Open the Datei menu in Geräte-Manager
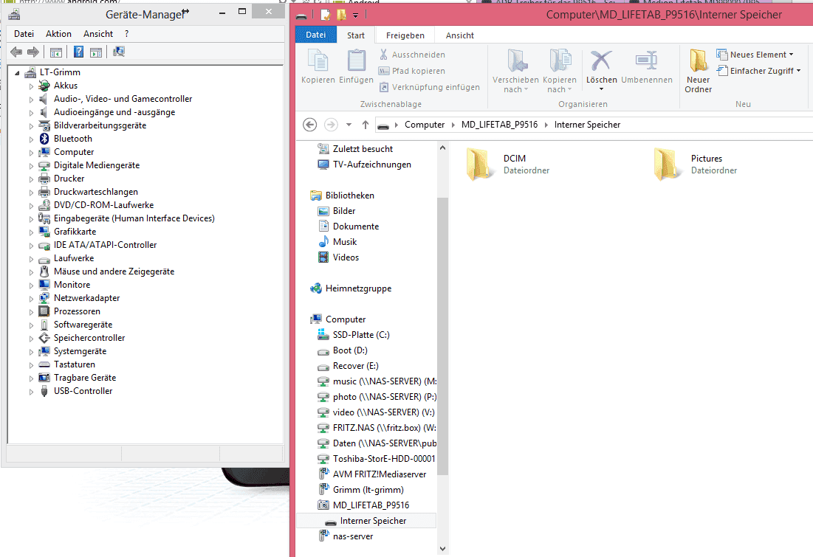The width and height of the screenshot is (813, 557). (24, 34)
